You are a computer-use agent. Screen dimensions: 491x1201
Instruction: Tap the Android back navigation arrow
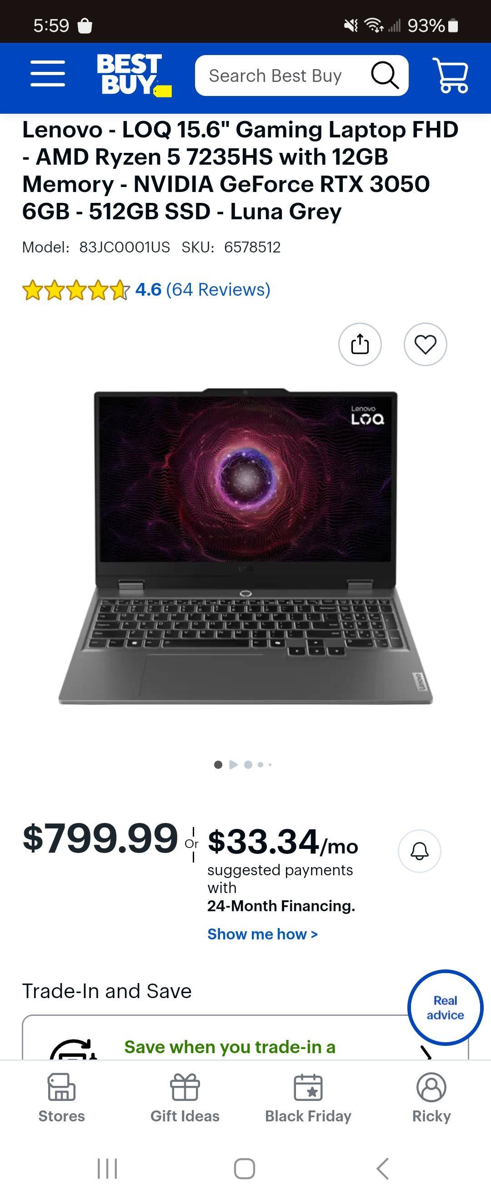[382, 1168]
